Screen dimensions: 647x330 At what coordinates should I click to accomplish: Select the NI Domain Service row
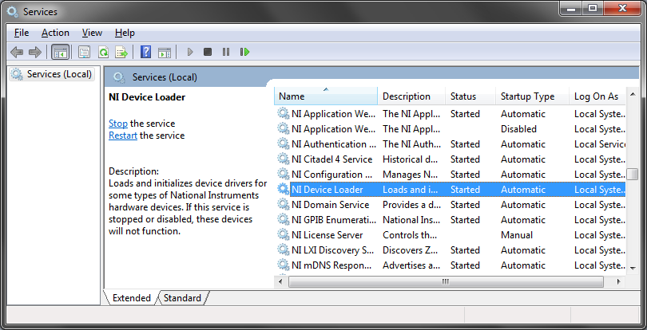(x=451, y=205)
